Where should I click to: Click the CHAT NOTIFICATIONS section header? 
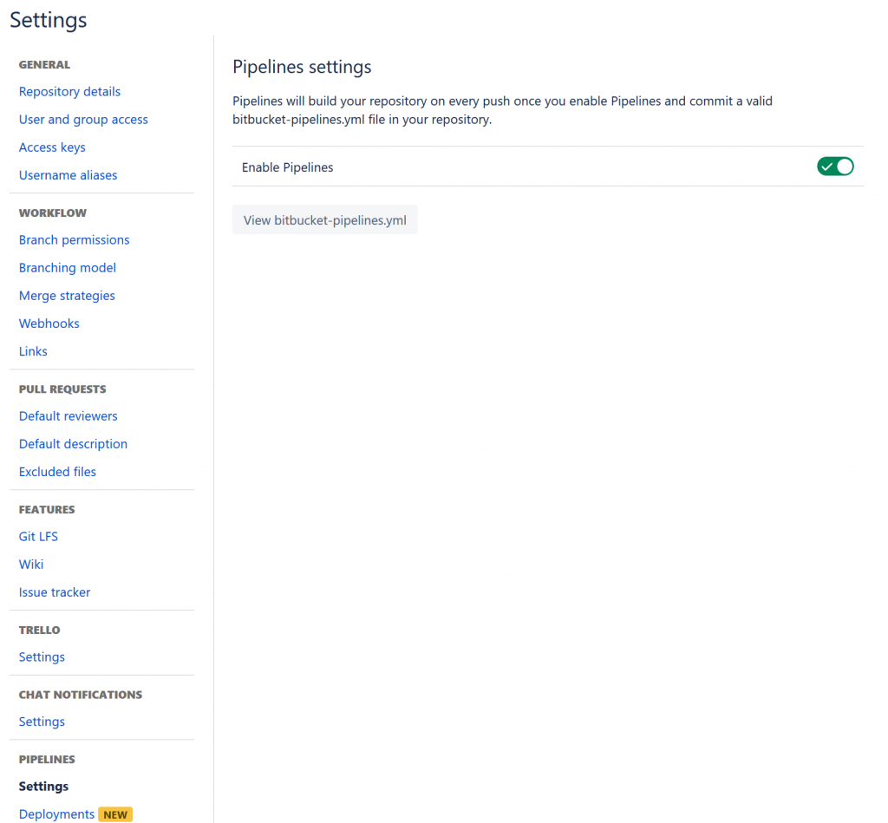pos(81,695)
